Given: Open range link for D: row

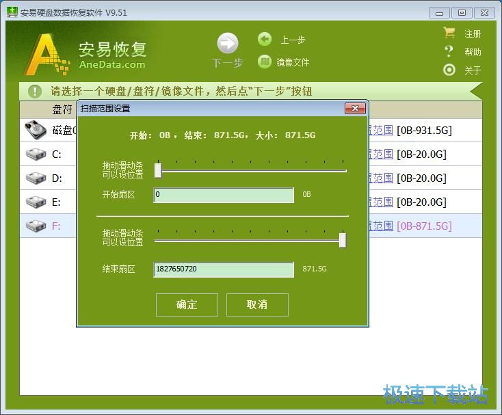Looking at the screenshot, I should [x=381, y=178].
